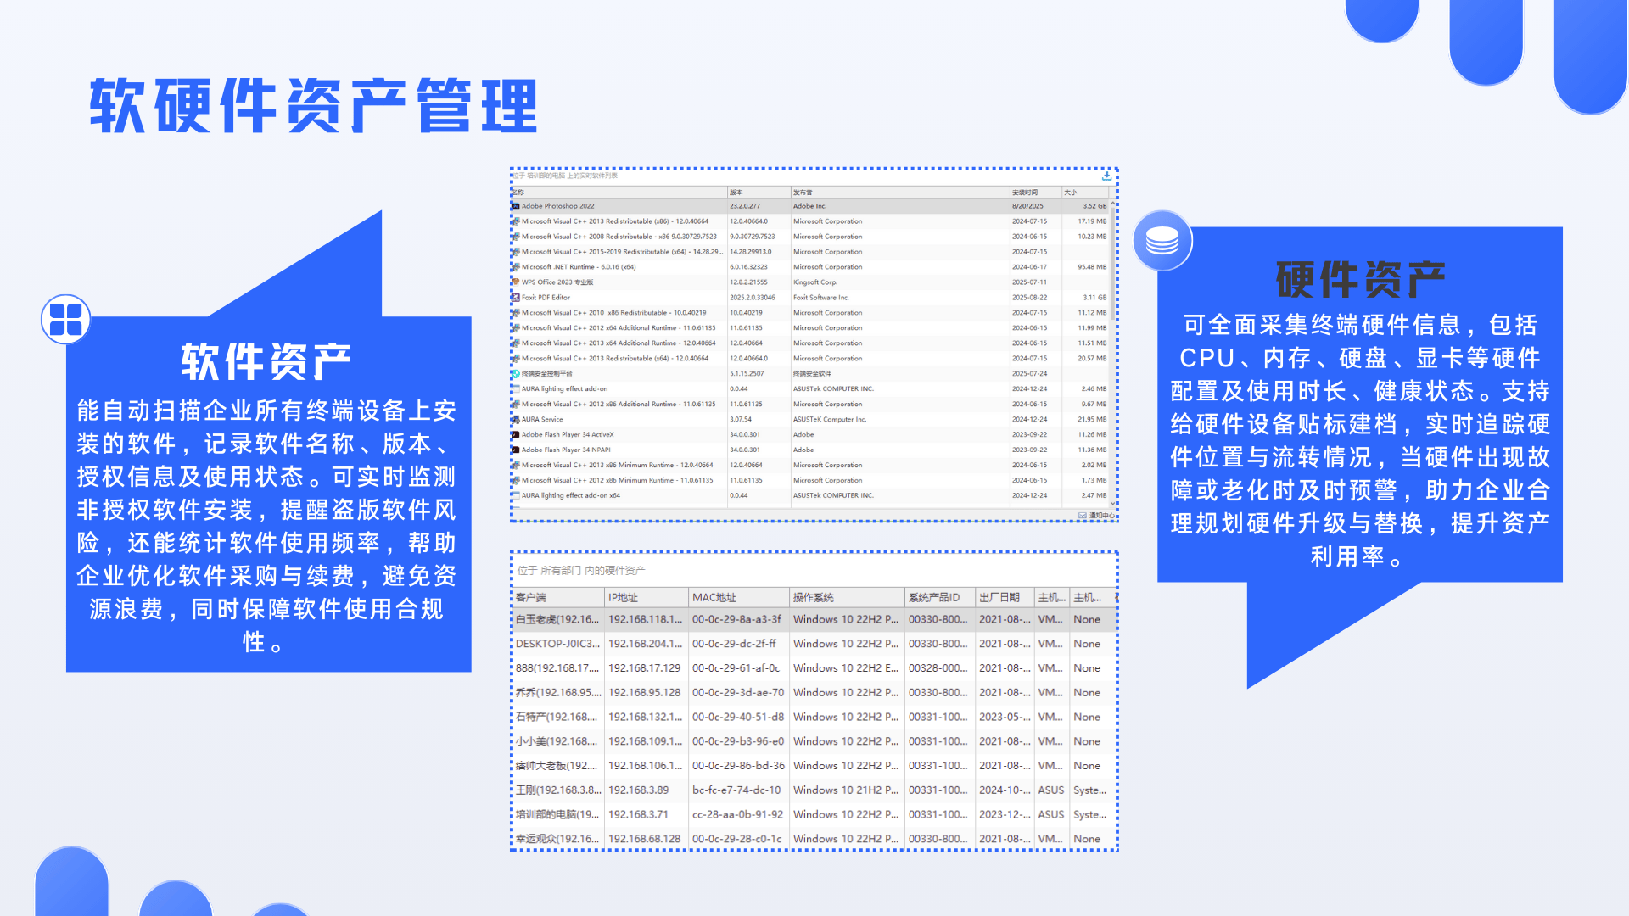Viewport: 1629px width, 916px height.
Task: Select the 白玉老虎 hardware asset row
Action: click(556, 620)
